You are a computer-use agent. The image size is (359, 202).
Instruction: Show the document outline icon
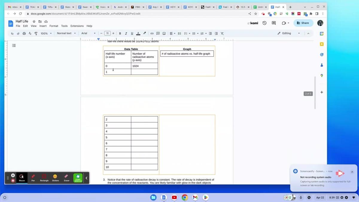point(14,46)
